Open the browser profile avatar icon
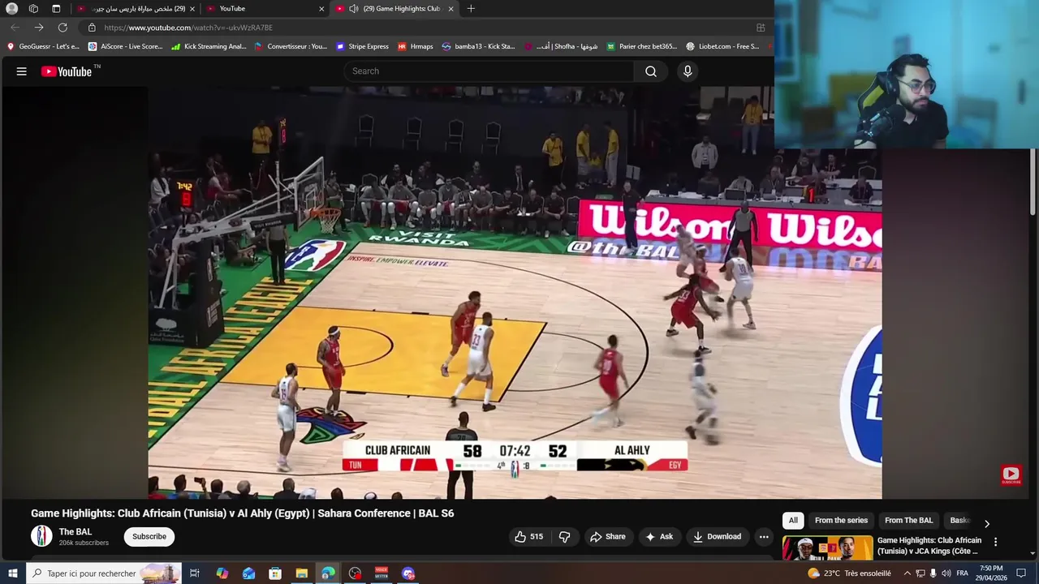The width and height of the screenshot is (1039, 584). coord(12,9)
